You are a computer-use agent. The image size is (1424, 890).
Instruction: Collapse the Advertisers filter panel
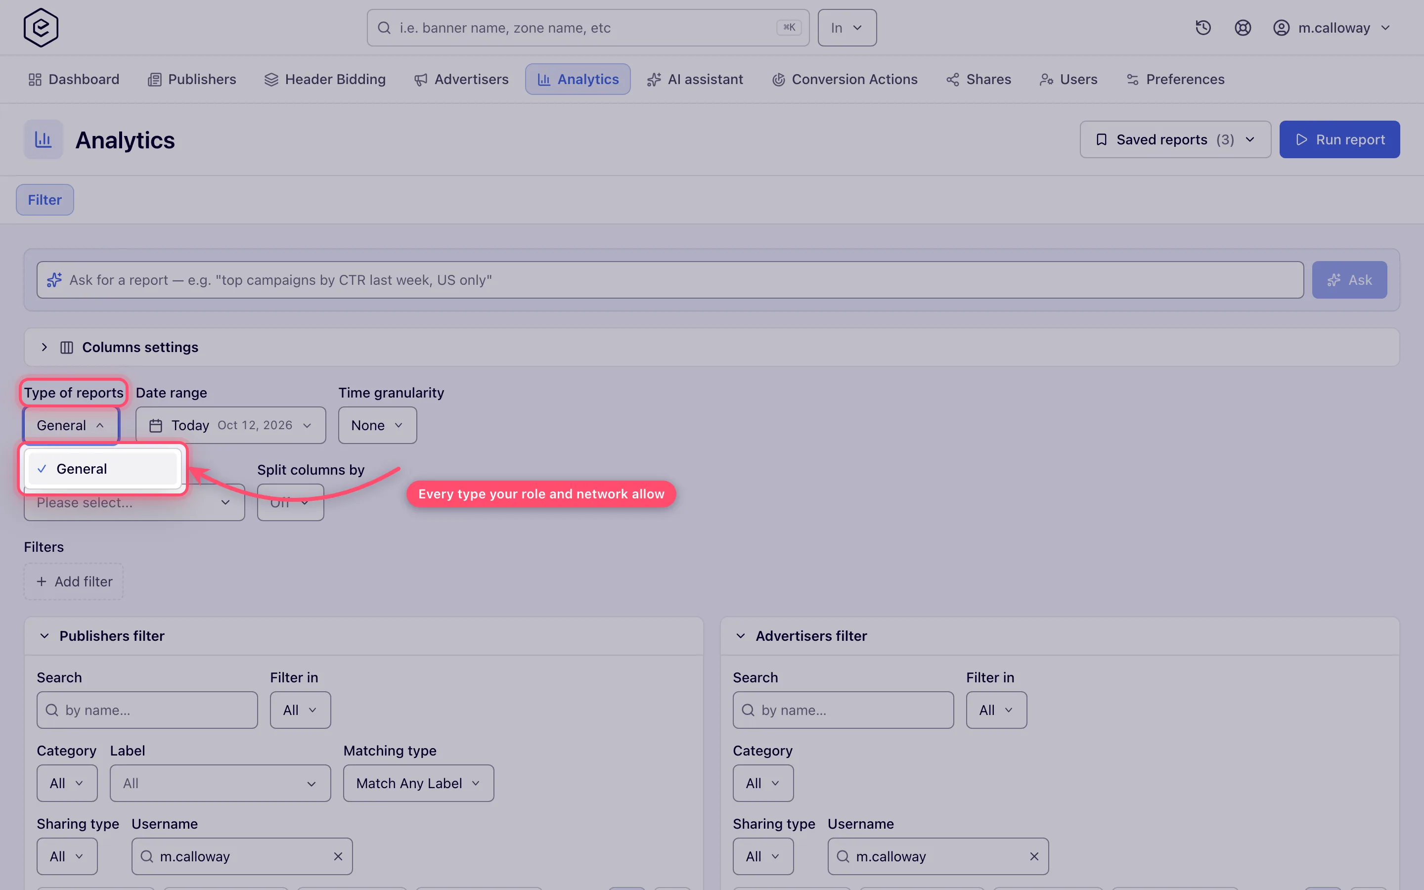tap(740, 636)
